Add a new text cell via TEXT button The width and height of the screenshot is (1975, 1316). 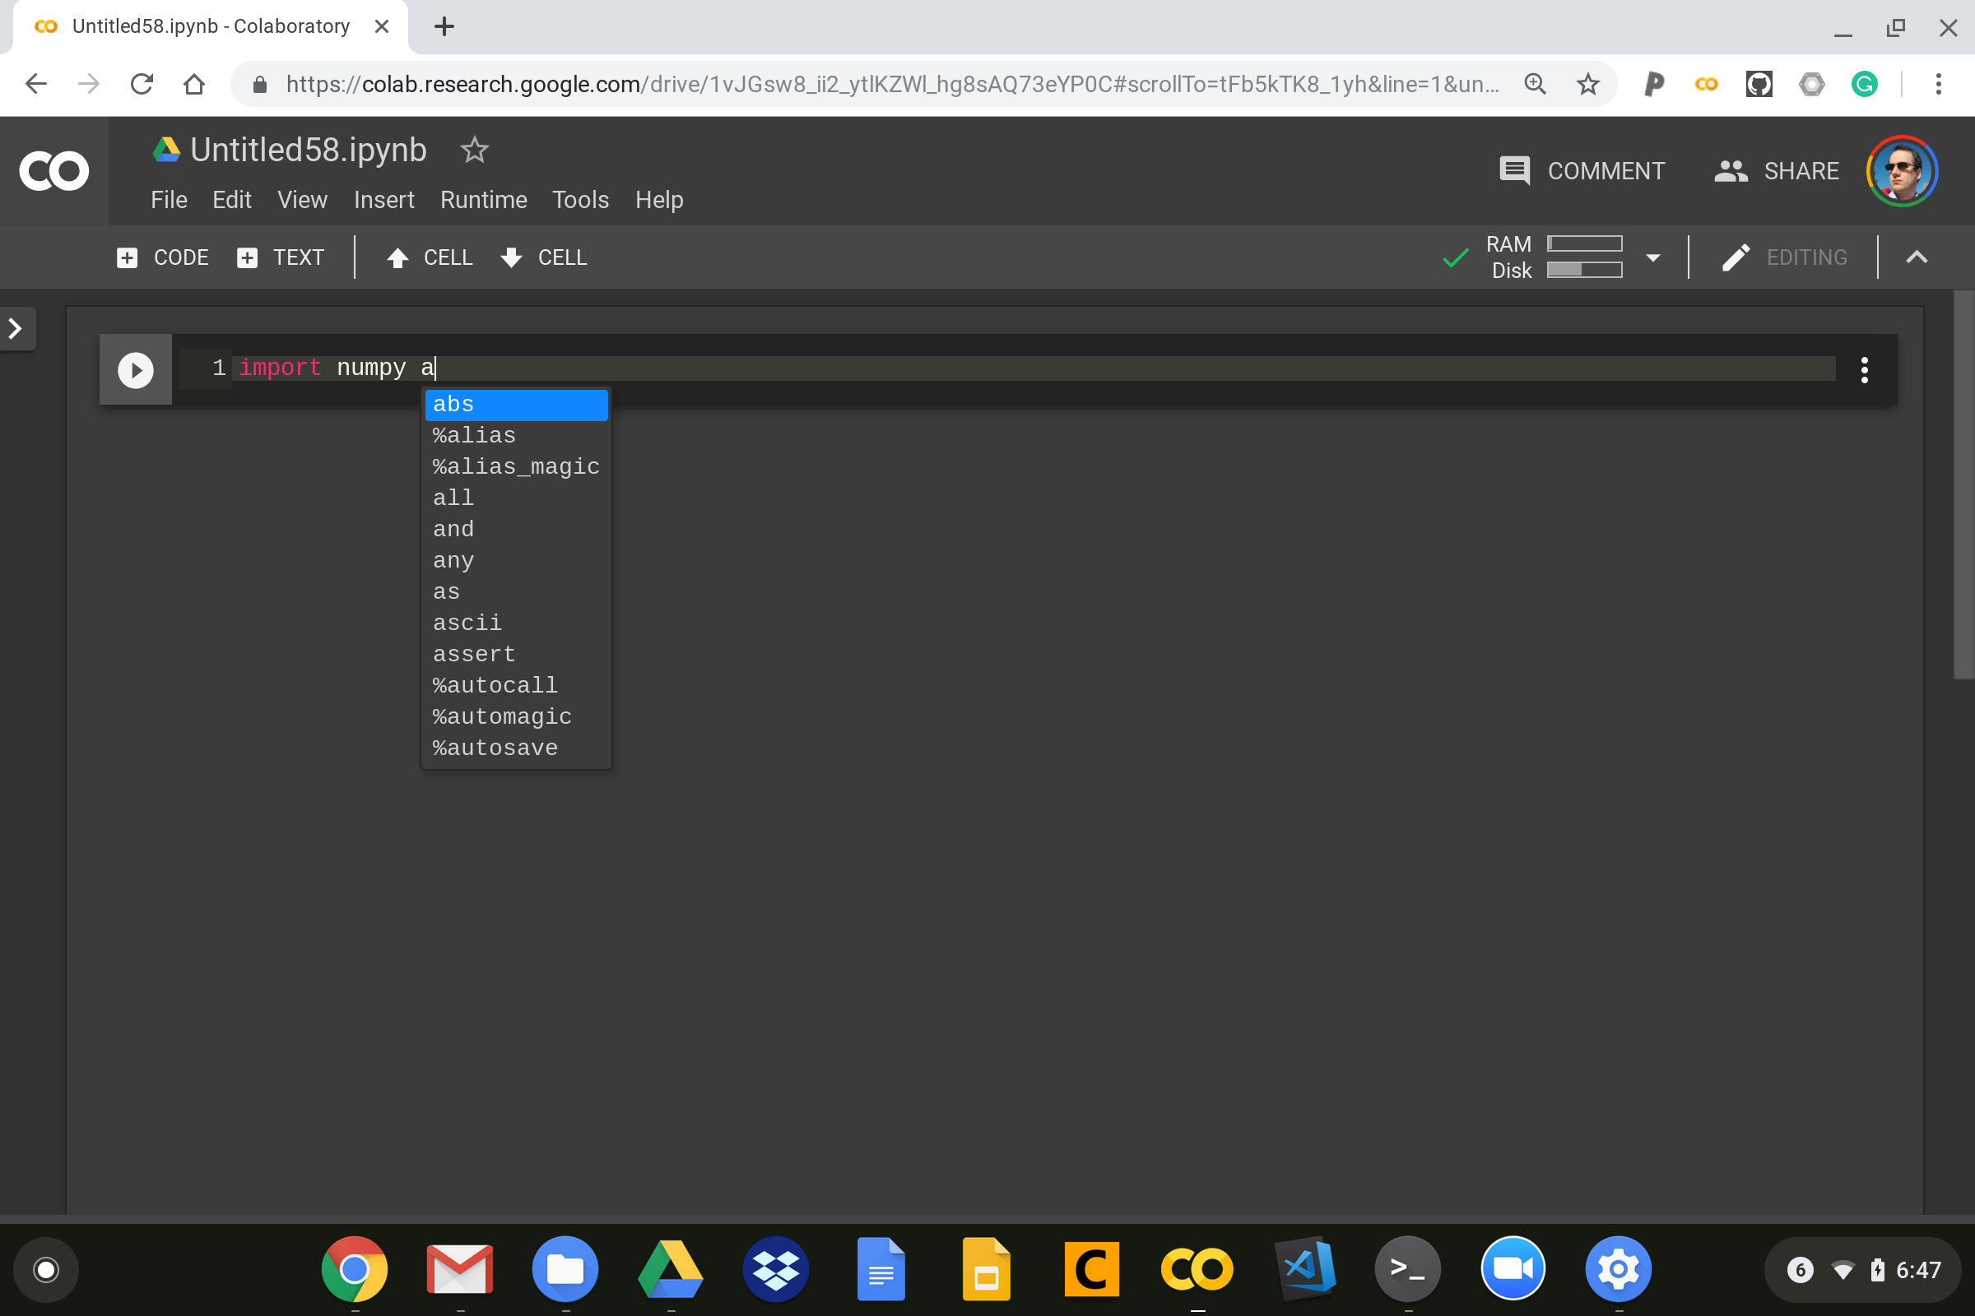(x=281, y=257)
